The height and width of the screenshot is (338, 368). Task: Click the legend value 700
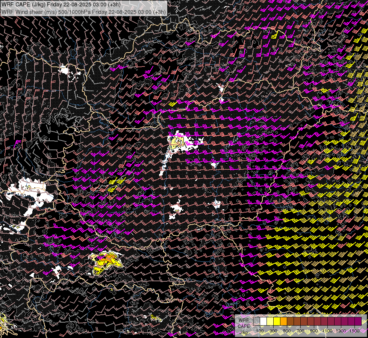coord(300,331)
